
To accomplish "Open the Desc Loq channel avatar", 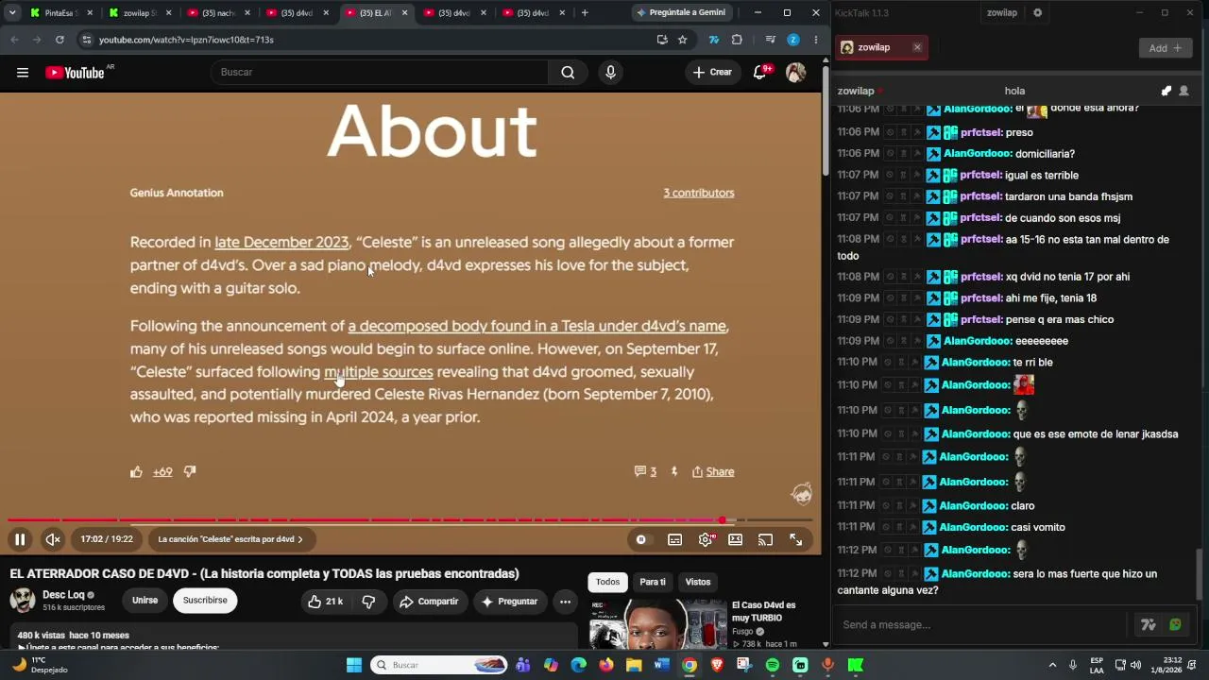I will (23, 601).
